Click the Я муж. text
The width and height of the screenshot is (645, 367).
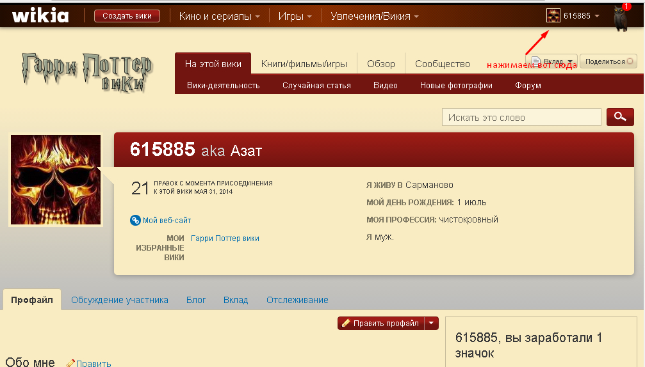pyautogui.click(x=380, y=237)
